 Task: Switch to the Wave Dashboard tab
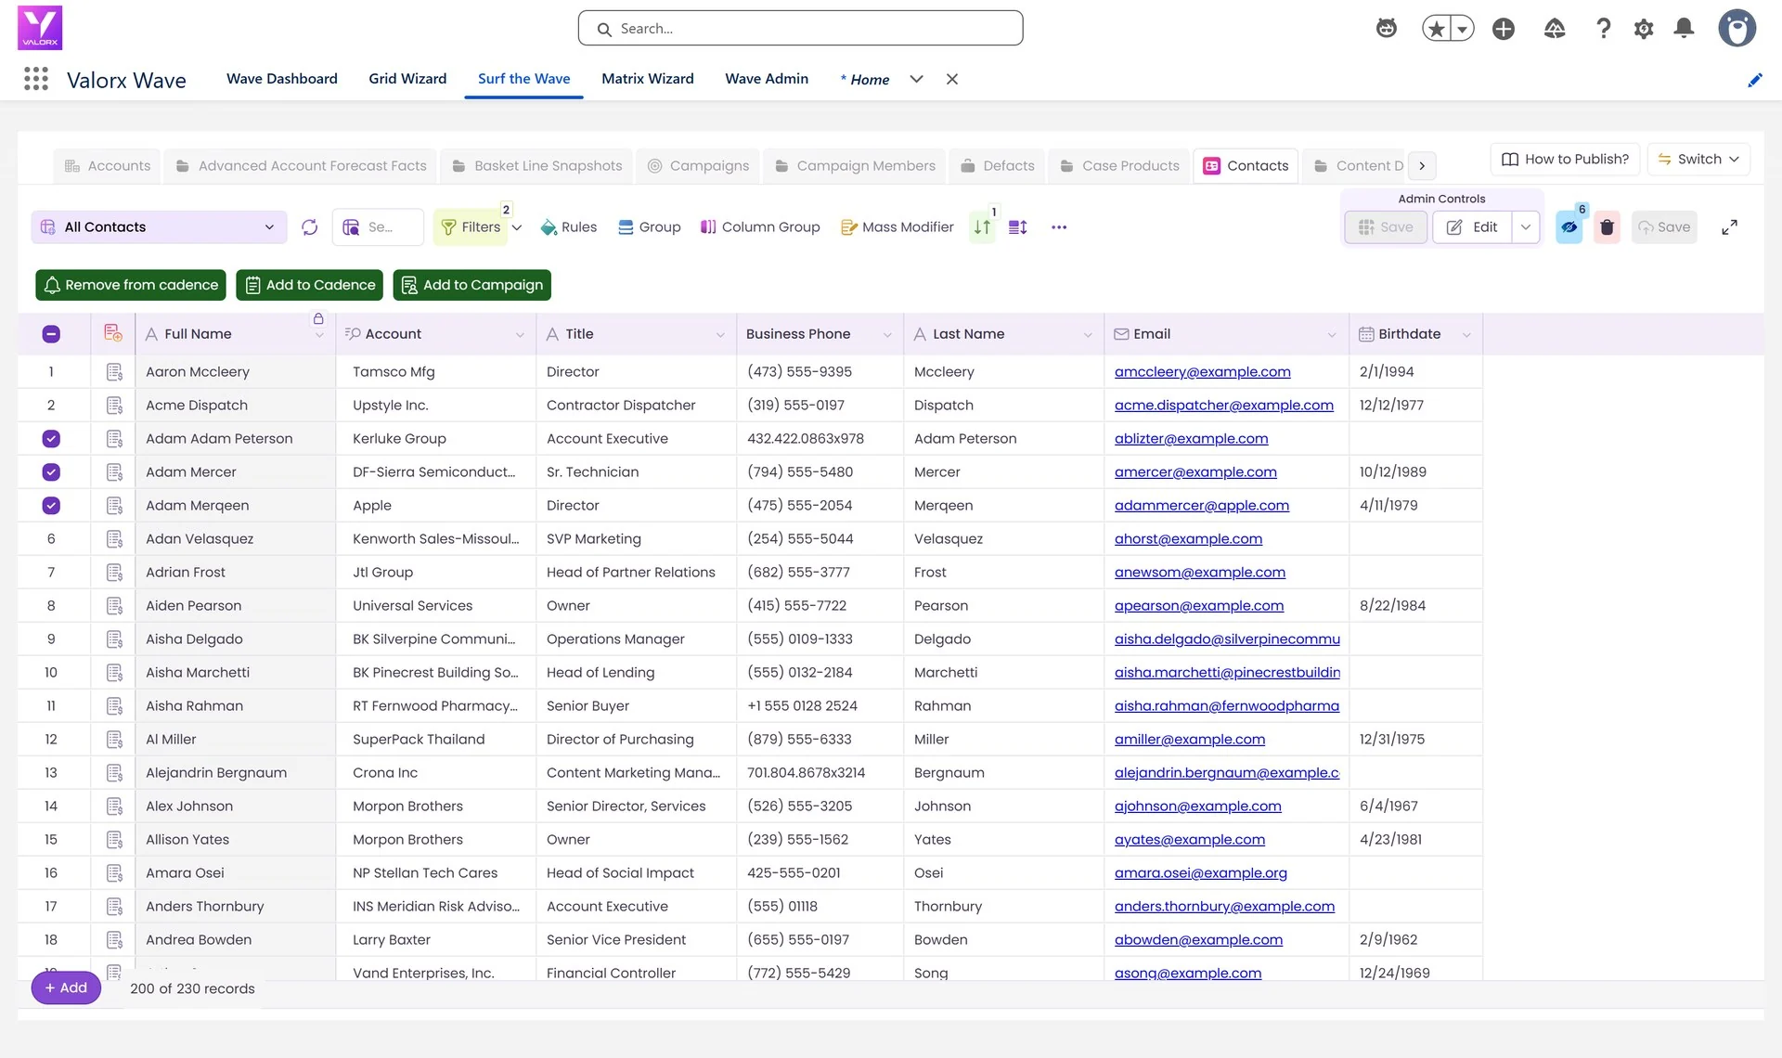coord(282,79)
